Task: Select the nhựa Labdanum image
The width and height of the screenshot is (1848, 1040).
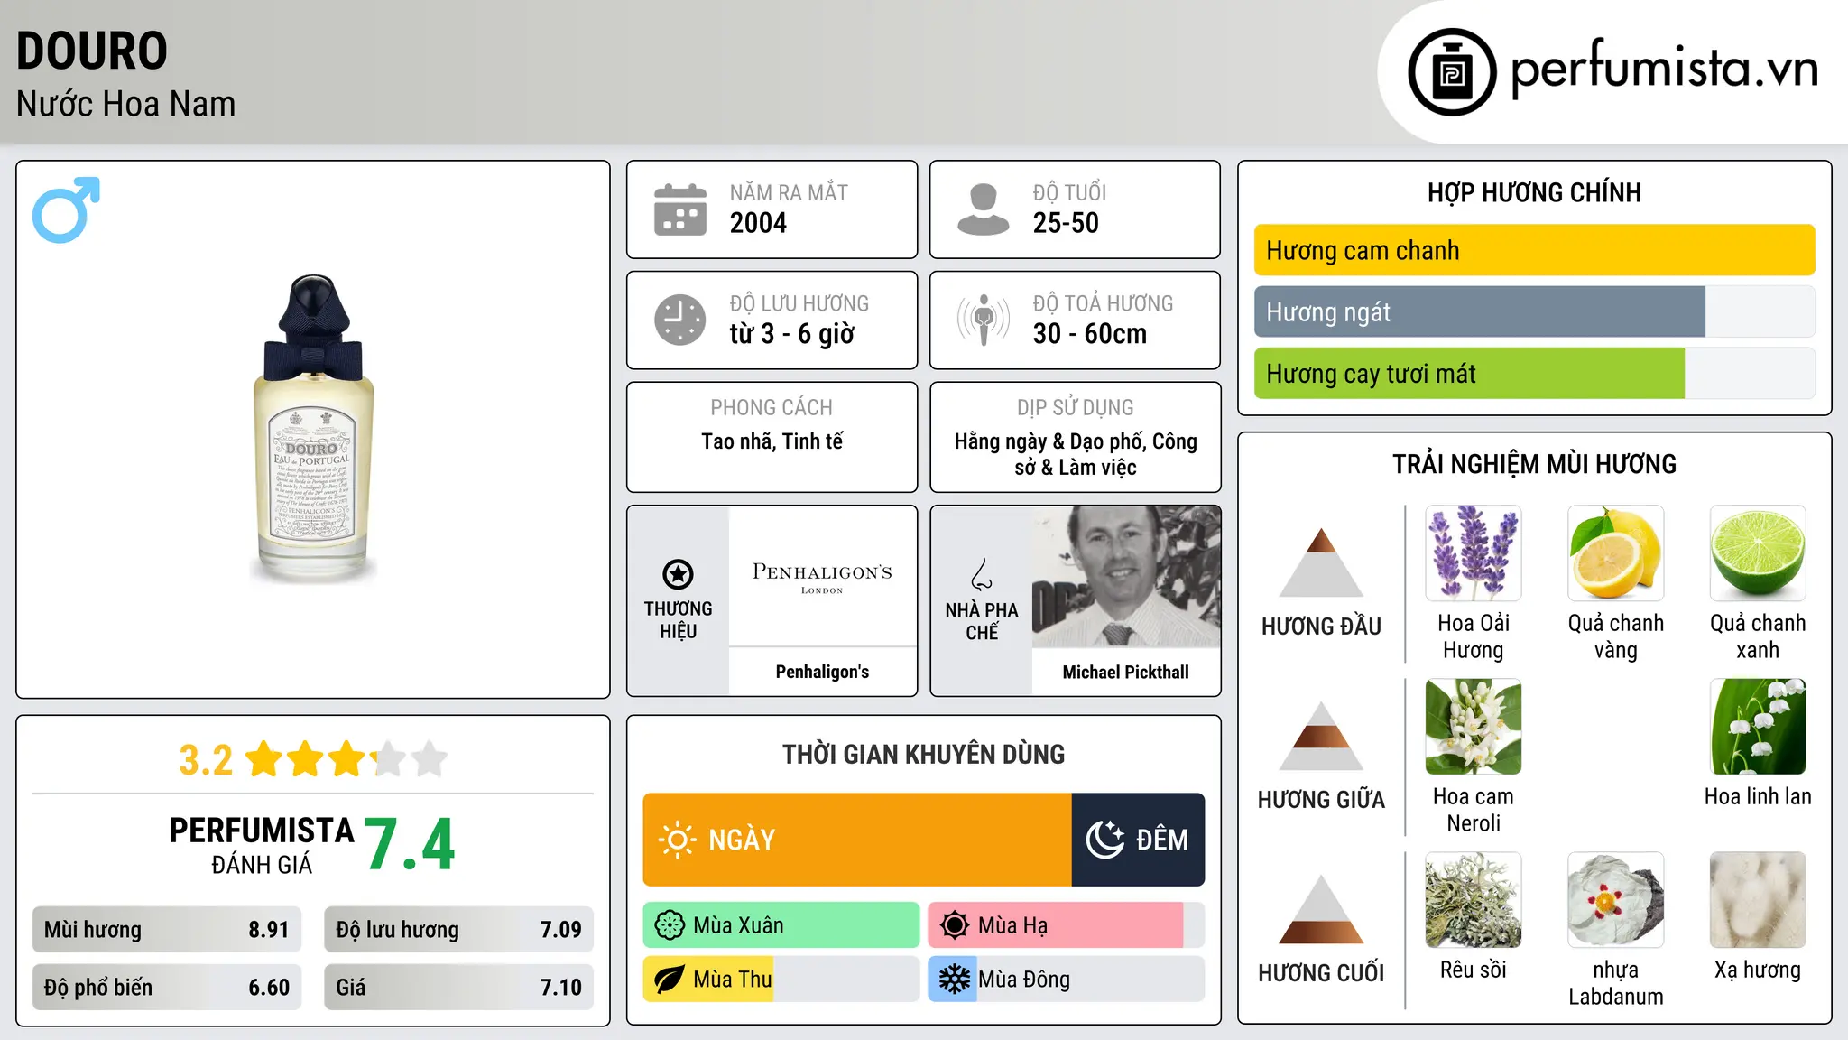Action: (1615, 900)
